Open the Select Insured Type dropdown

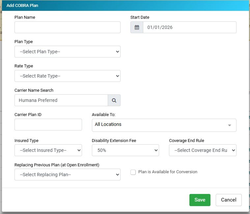coord(48,150)
